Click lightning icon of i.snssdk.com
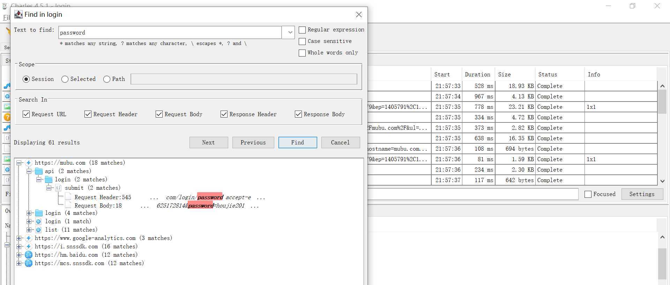 pos(29,246)
